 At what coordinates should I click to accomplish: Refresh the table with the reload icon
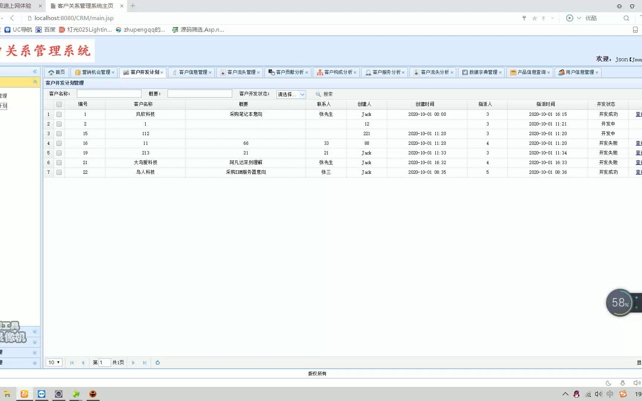[x=157, y=363]
